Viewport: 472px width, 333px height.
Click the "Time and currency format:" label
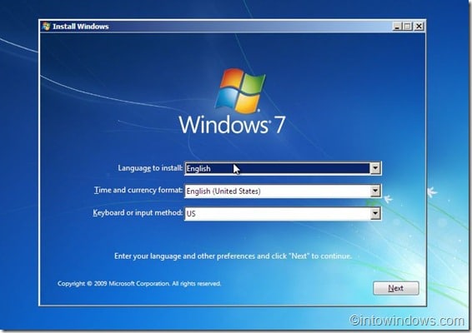[x=138, y=191]
